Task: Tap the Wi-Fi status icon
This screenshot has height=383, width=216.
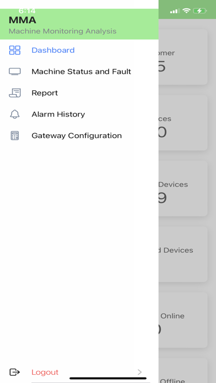Action: tap(186, 11)
